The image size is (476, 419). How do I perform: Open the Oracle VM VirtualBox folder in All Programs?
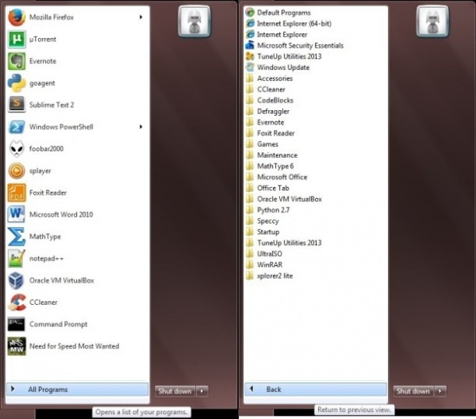click(316, 199)
